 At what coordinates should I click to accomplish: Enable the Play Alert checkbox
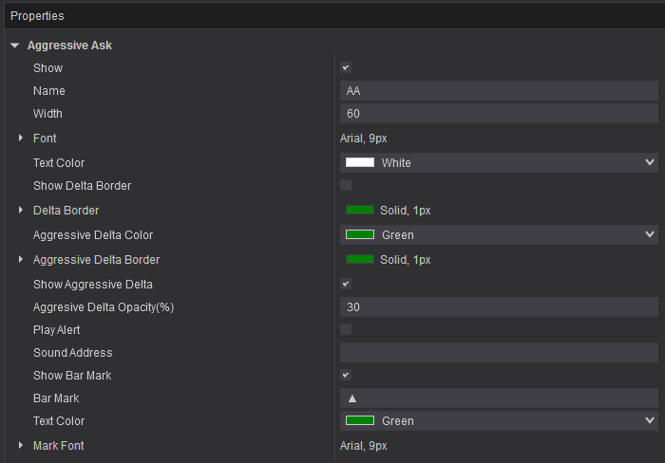coord(346,329)
